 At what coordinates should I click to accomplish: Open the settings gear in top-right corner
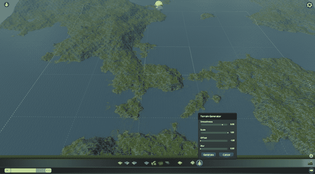pos(309,5)
